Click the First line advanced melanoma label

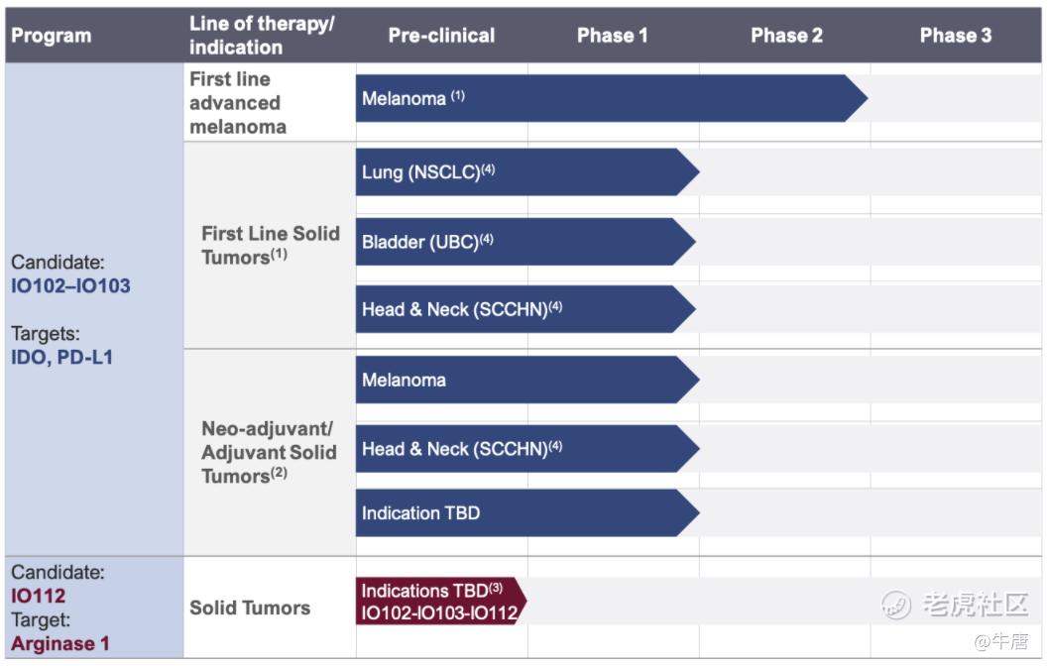[x=237, y=103]
